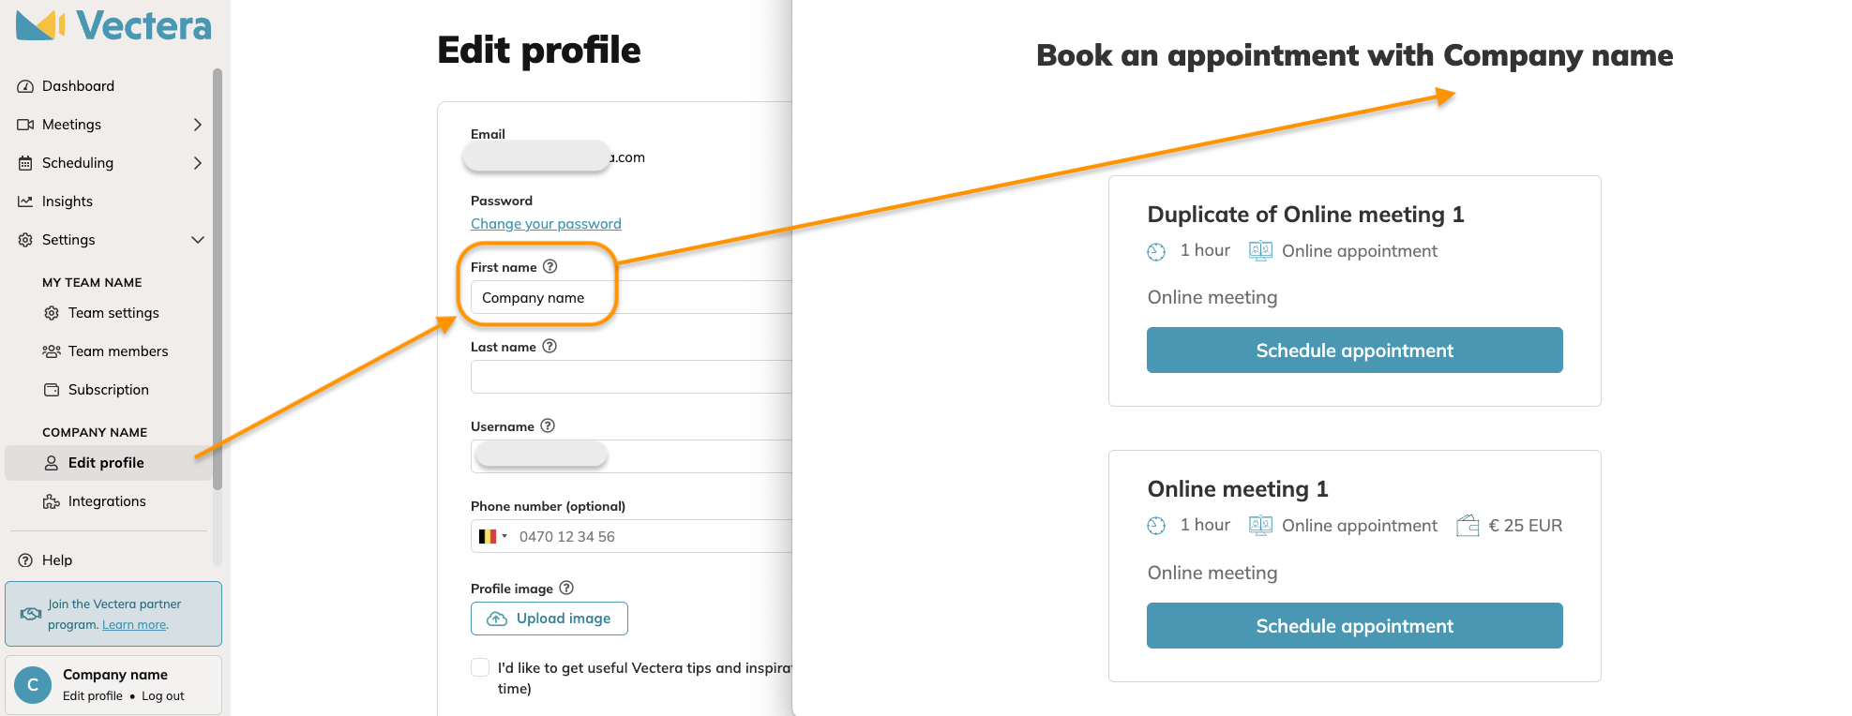Schedule appointment for Duplicate of Online meeting 1
The width and height of the screenshot is (1852, 716).
tap(1354, 351)
